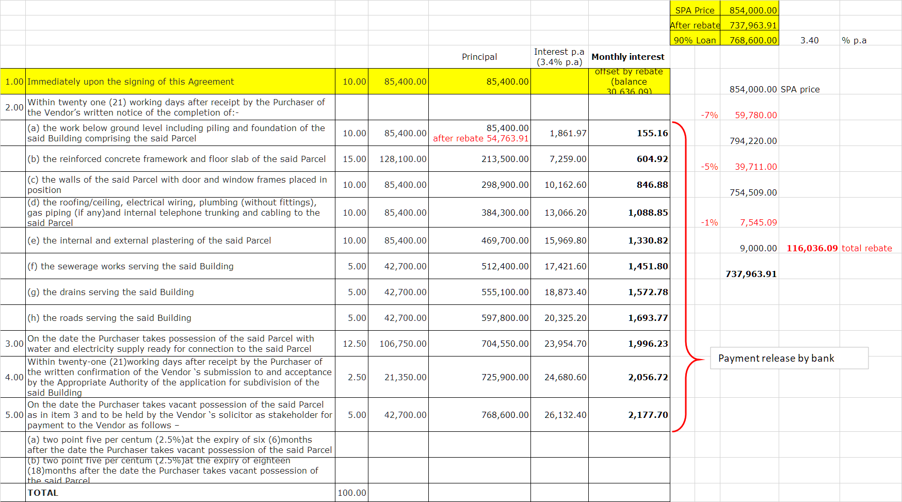Select the 15.00 percentage cell
The image size is (902, 502).
(352, 159)
